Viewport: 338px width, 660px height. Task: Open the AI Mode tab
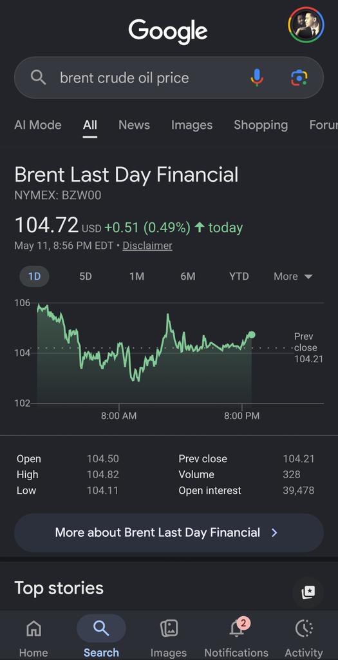[38, 125]
